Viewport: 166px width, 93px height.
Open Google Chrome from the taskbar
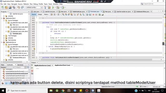tap(63, 91)
